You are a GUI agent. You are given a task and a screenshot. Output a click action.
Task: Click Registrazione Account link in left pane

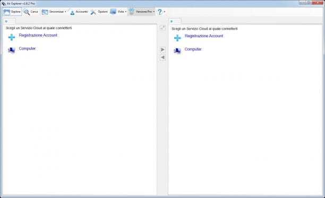point(38,35)
